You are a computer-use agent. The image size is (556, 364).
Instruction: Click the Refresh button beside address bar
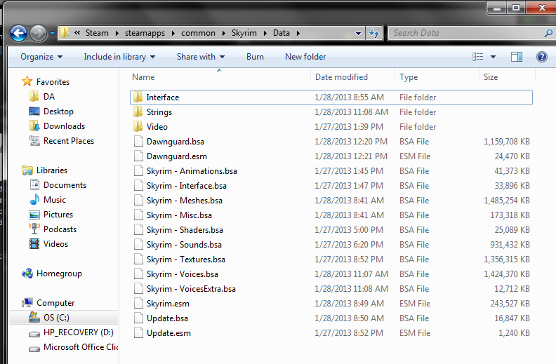click(374, 33)
